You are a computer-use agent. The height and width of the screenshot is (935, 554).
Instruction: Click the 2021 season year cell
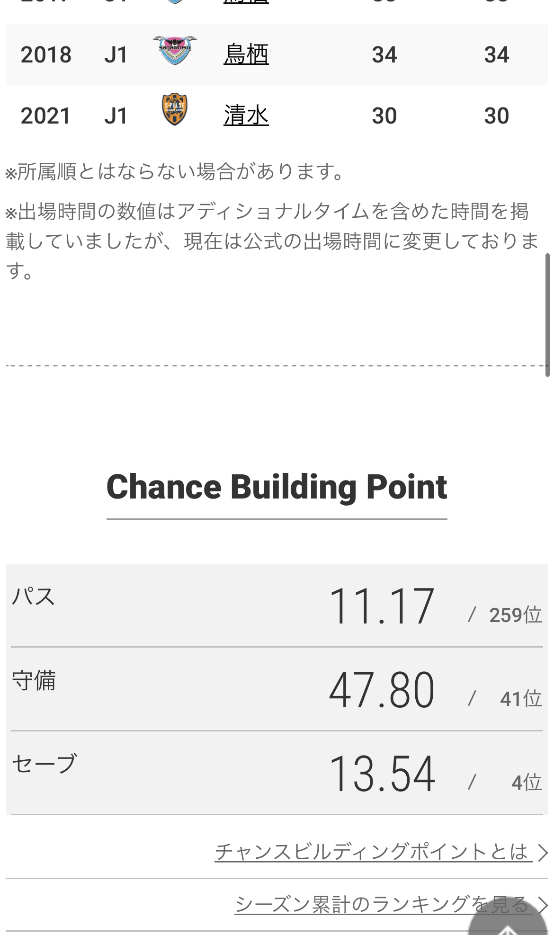46,116
